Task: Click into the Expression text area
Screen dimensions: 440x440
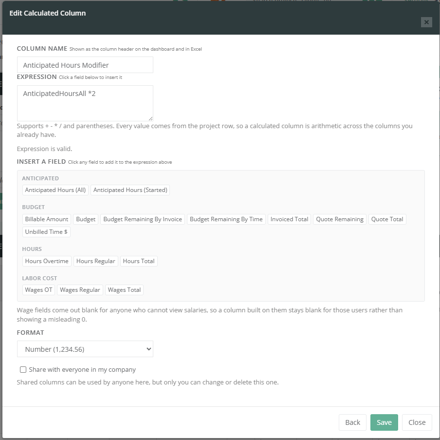Action: point(85,103)
